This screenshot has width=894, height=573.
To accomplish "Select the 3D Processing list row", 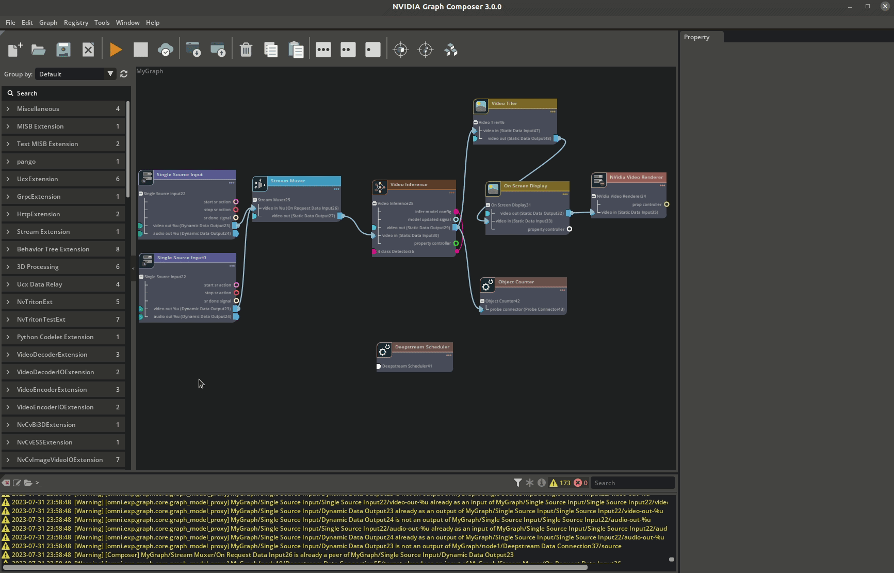I will [64, 267].
